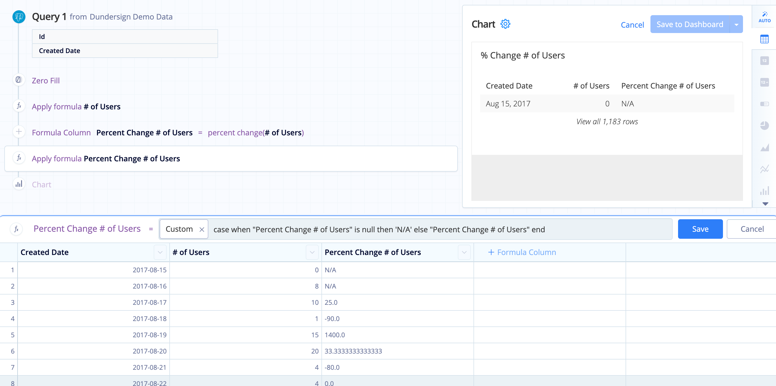This screenshot has width=776, height=386.
Task: Click Save to Dashboard button
Action: point(690,24)
